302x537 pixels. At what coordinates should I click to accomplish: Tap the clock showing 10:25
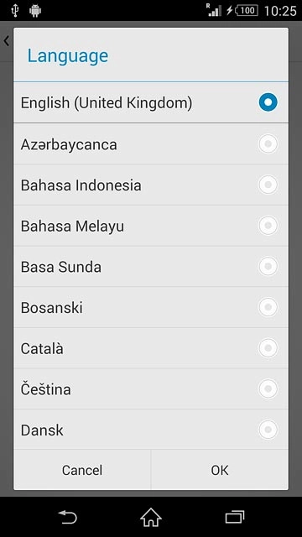280,11
